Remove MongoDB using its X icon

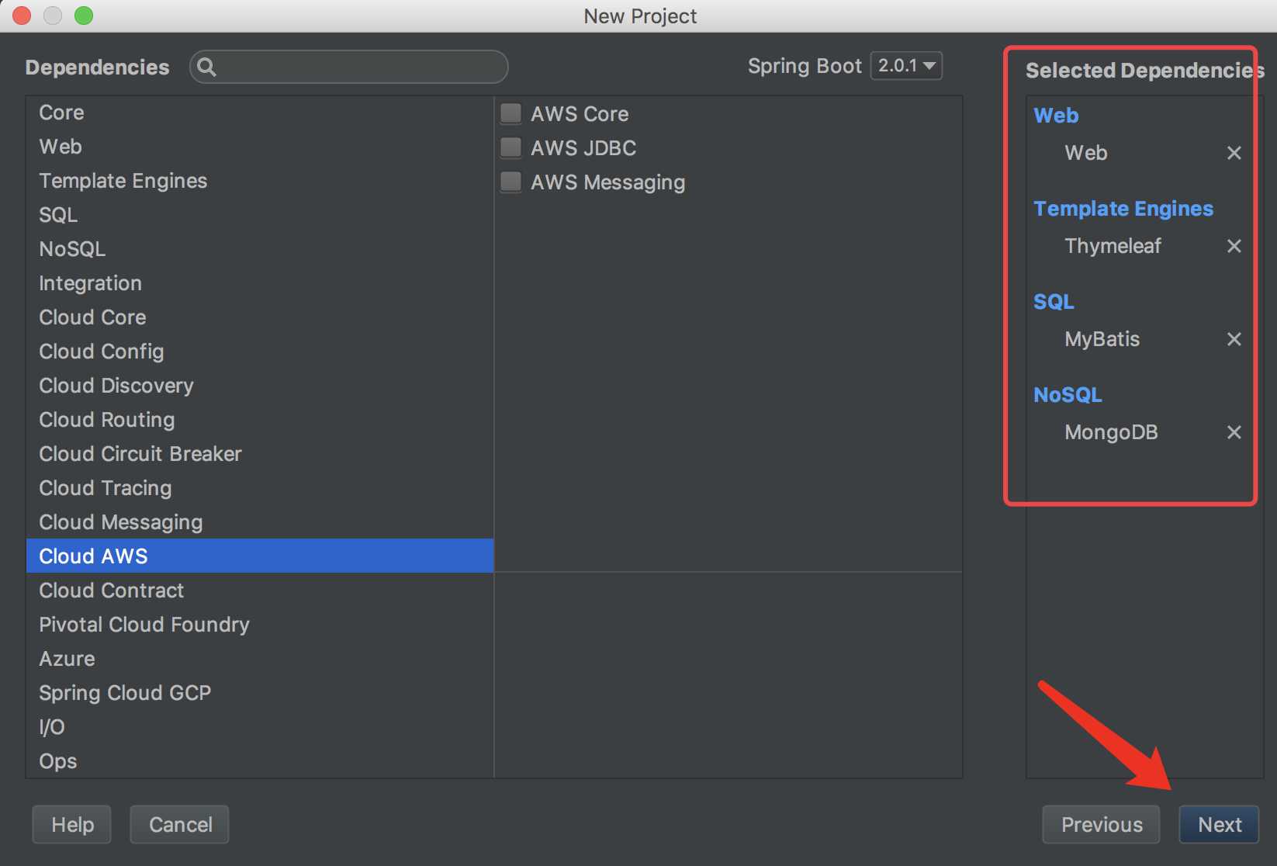pos(1234,432)
